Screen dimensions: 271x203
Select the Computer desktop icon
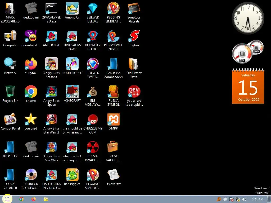10,36
